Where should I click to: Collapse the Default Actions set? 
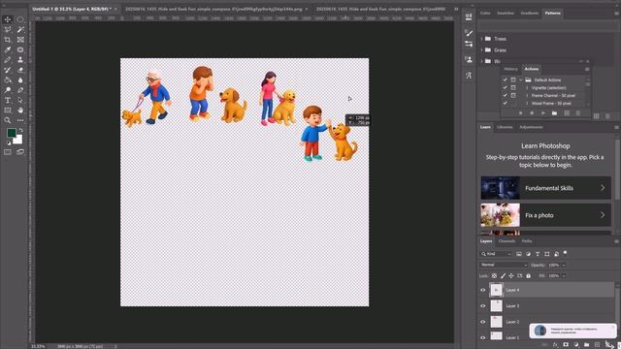521,79
